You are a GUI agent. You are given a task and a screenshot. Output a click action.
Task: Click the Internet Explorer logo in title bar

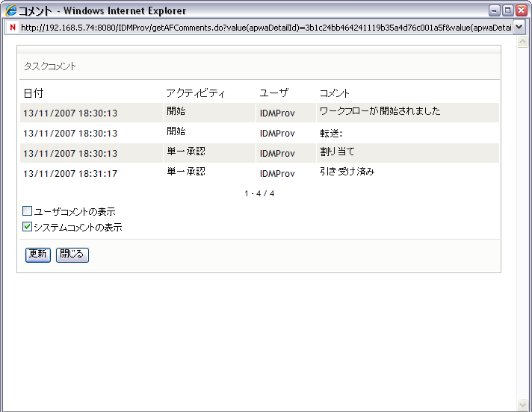coord(11,10)
